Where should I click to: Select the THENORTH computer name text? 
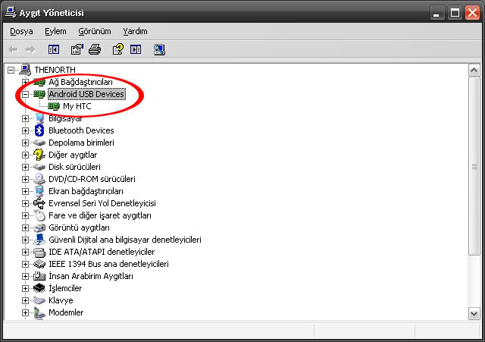tap(55, 70)
